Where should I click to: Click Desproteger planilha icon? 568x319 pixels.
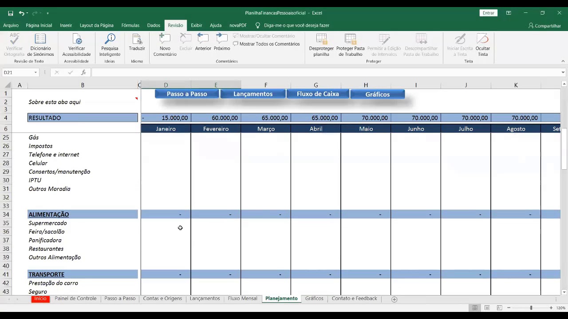tap(321, 45)
